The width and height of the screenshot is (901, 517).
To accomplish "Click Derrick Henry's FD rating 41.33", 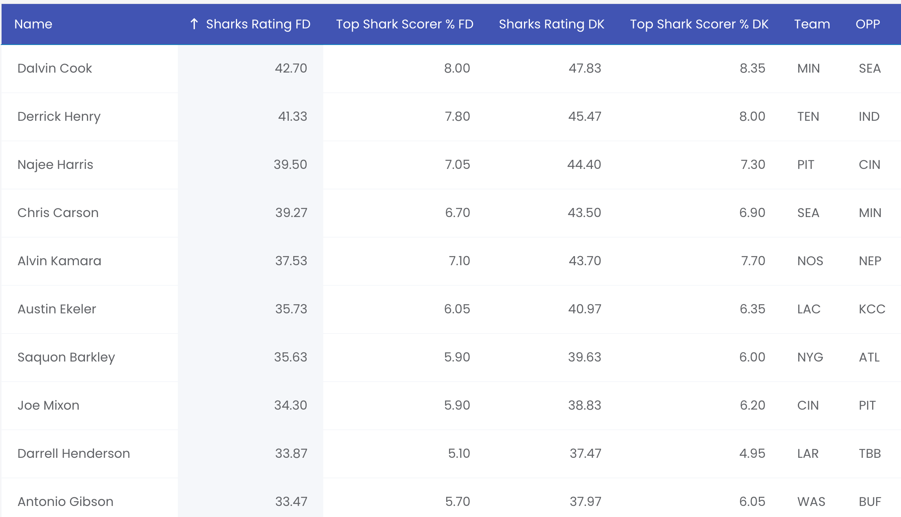I will click(292, 116).
